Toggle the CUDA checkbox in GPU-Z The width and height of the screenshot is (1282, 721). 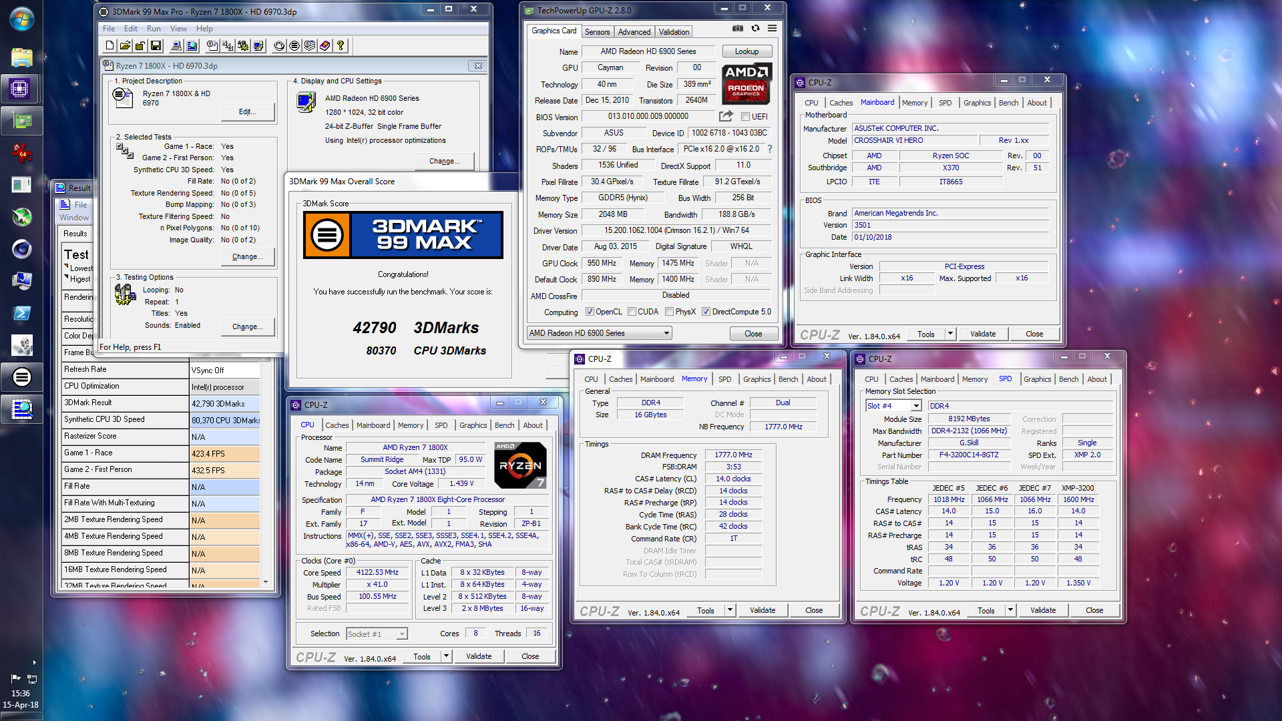pyautogui.click(x=632, y=312)
